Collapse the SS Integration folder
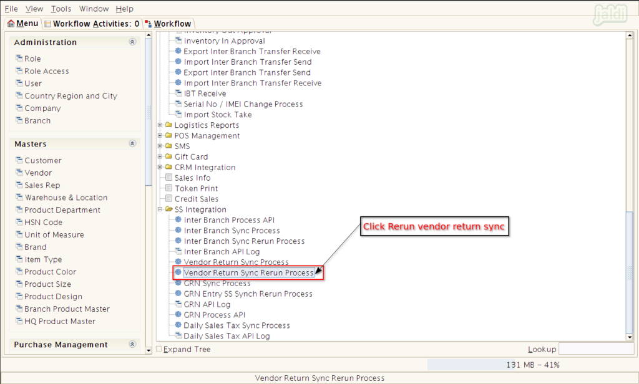639x384 pixels. coord(160,209)
